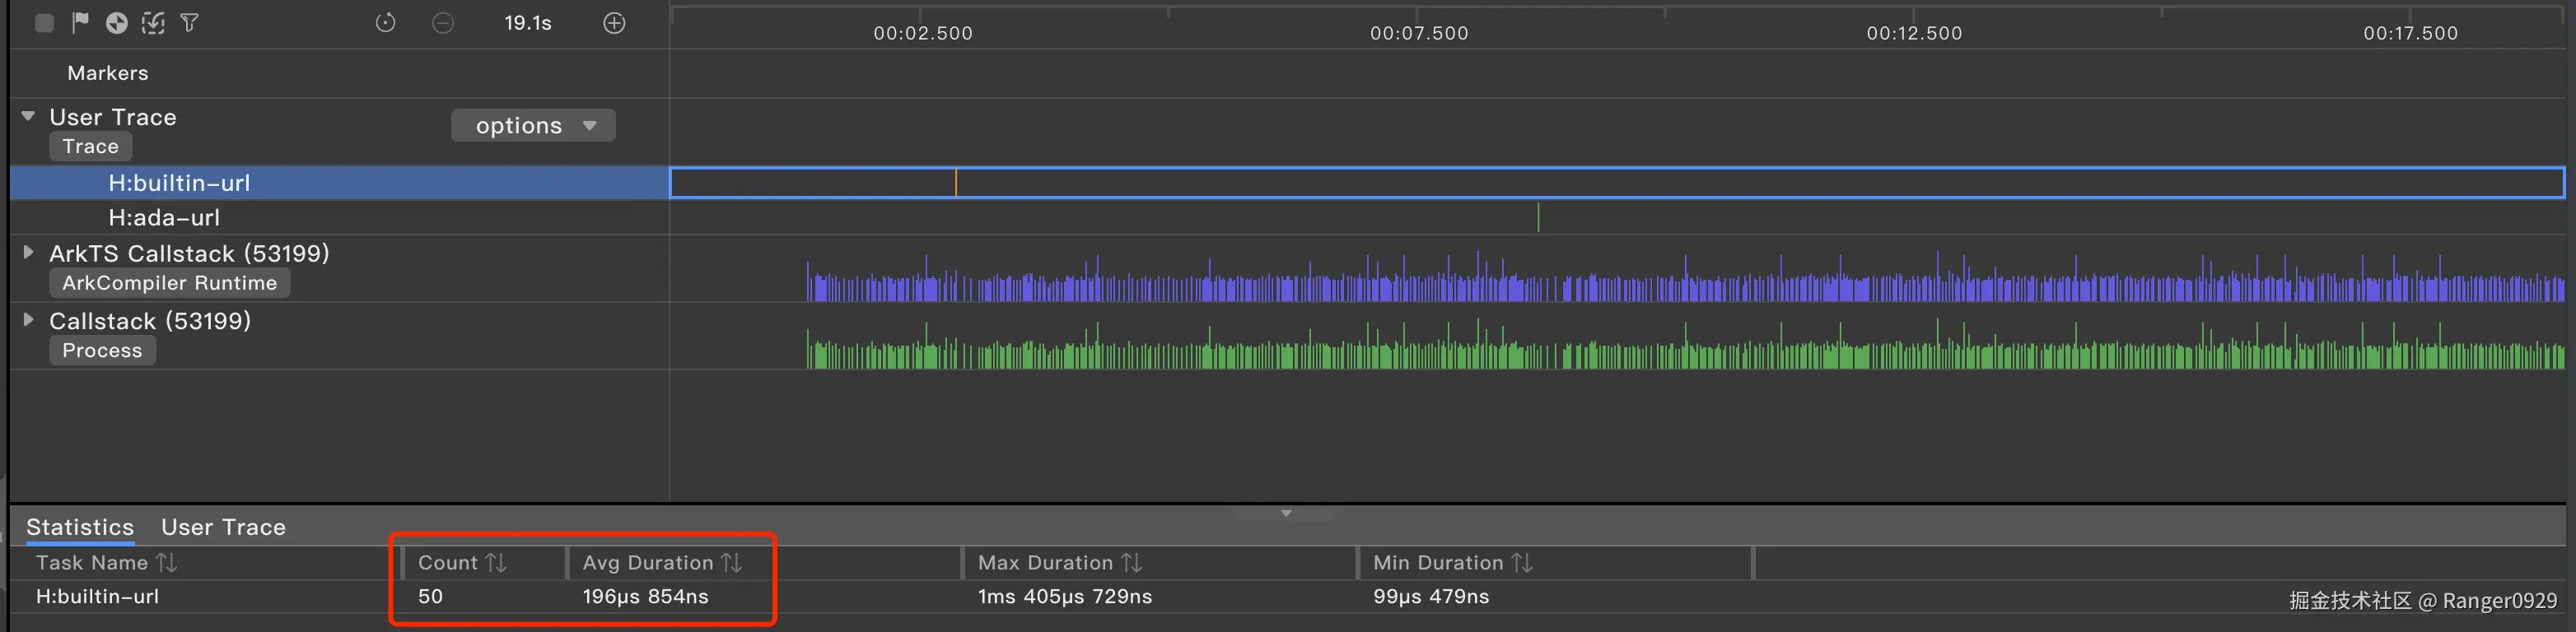Viewport: 2576px width, 632px height.
Task: Zoom in the timeline with plus icon
Action: point(615,23)
